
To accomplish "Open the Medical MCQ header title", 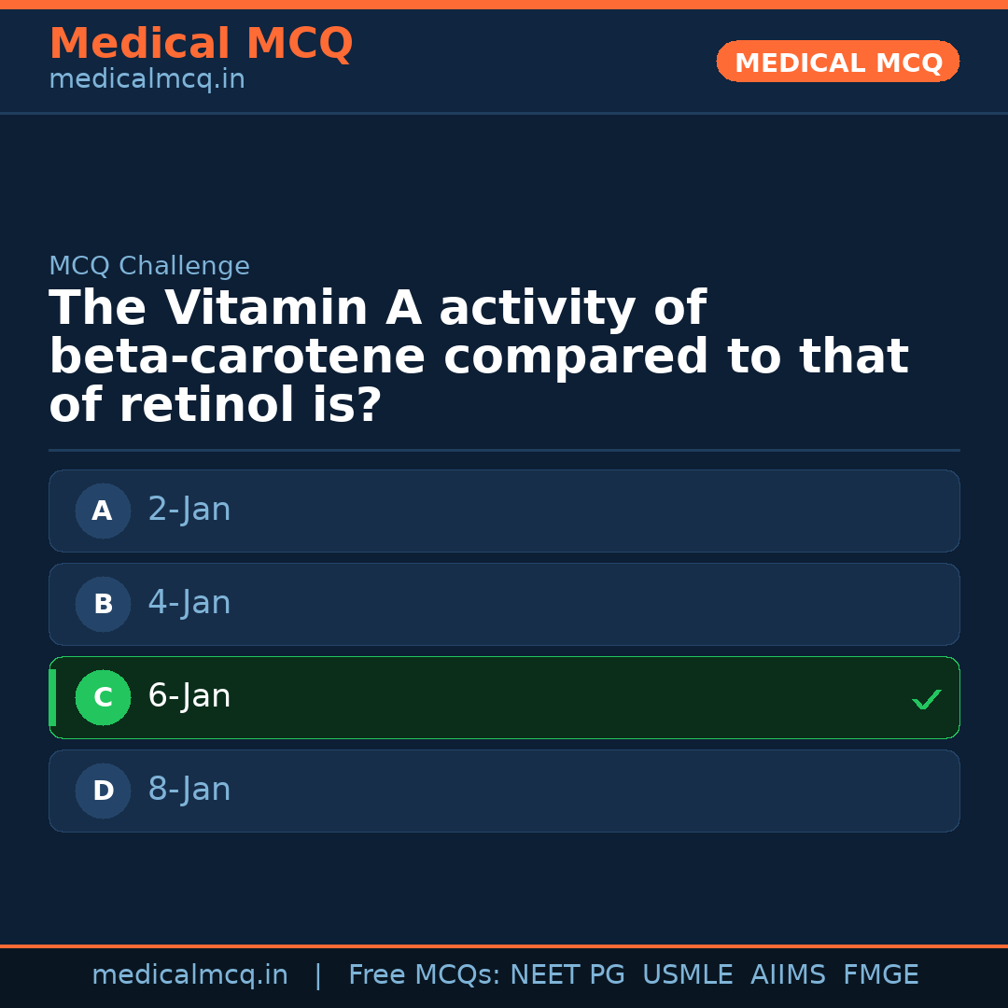I will point(201,44).
